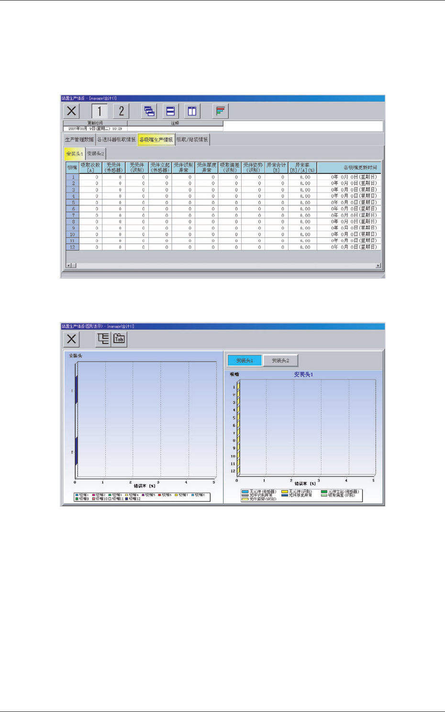Click the 异常合计 [B] column header
The image size is (445, 712).
pos(277,167)
